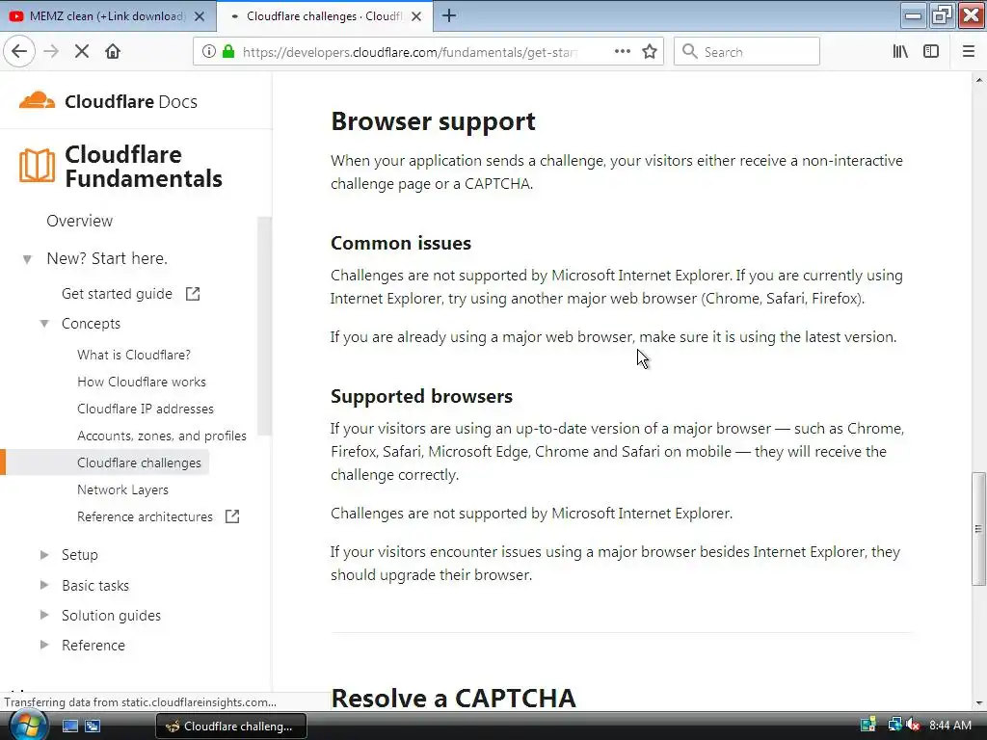The width and height of the screenshot is (987, 740).
Task: Click the Switch between windows icon
Action: point(93,727)
